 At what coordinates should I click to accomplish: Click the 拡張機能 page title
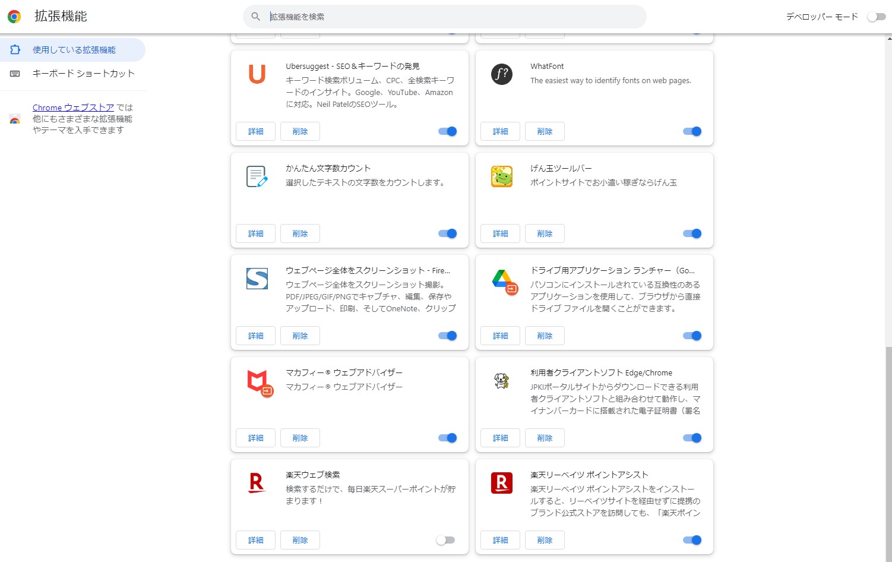[61, 17]
